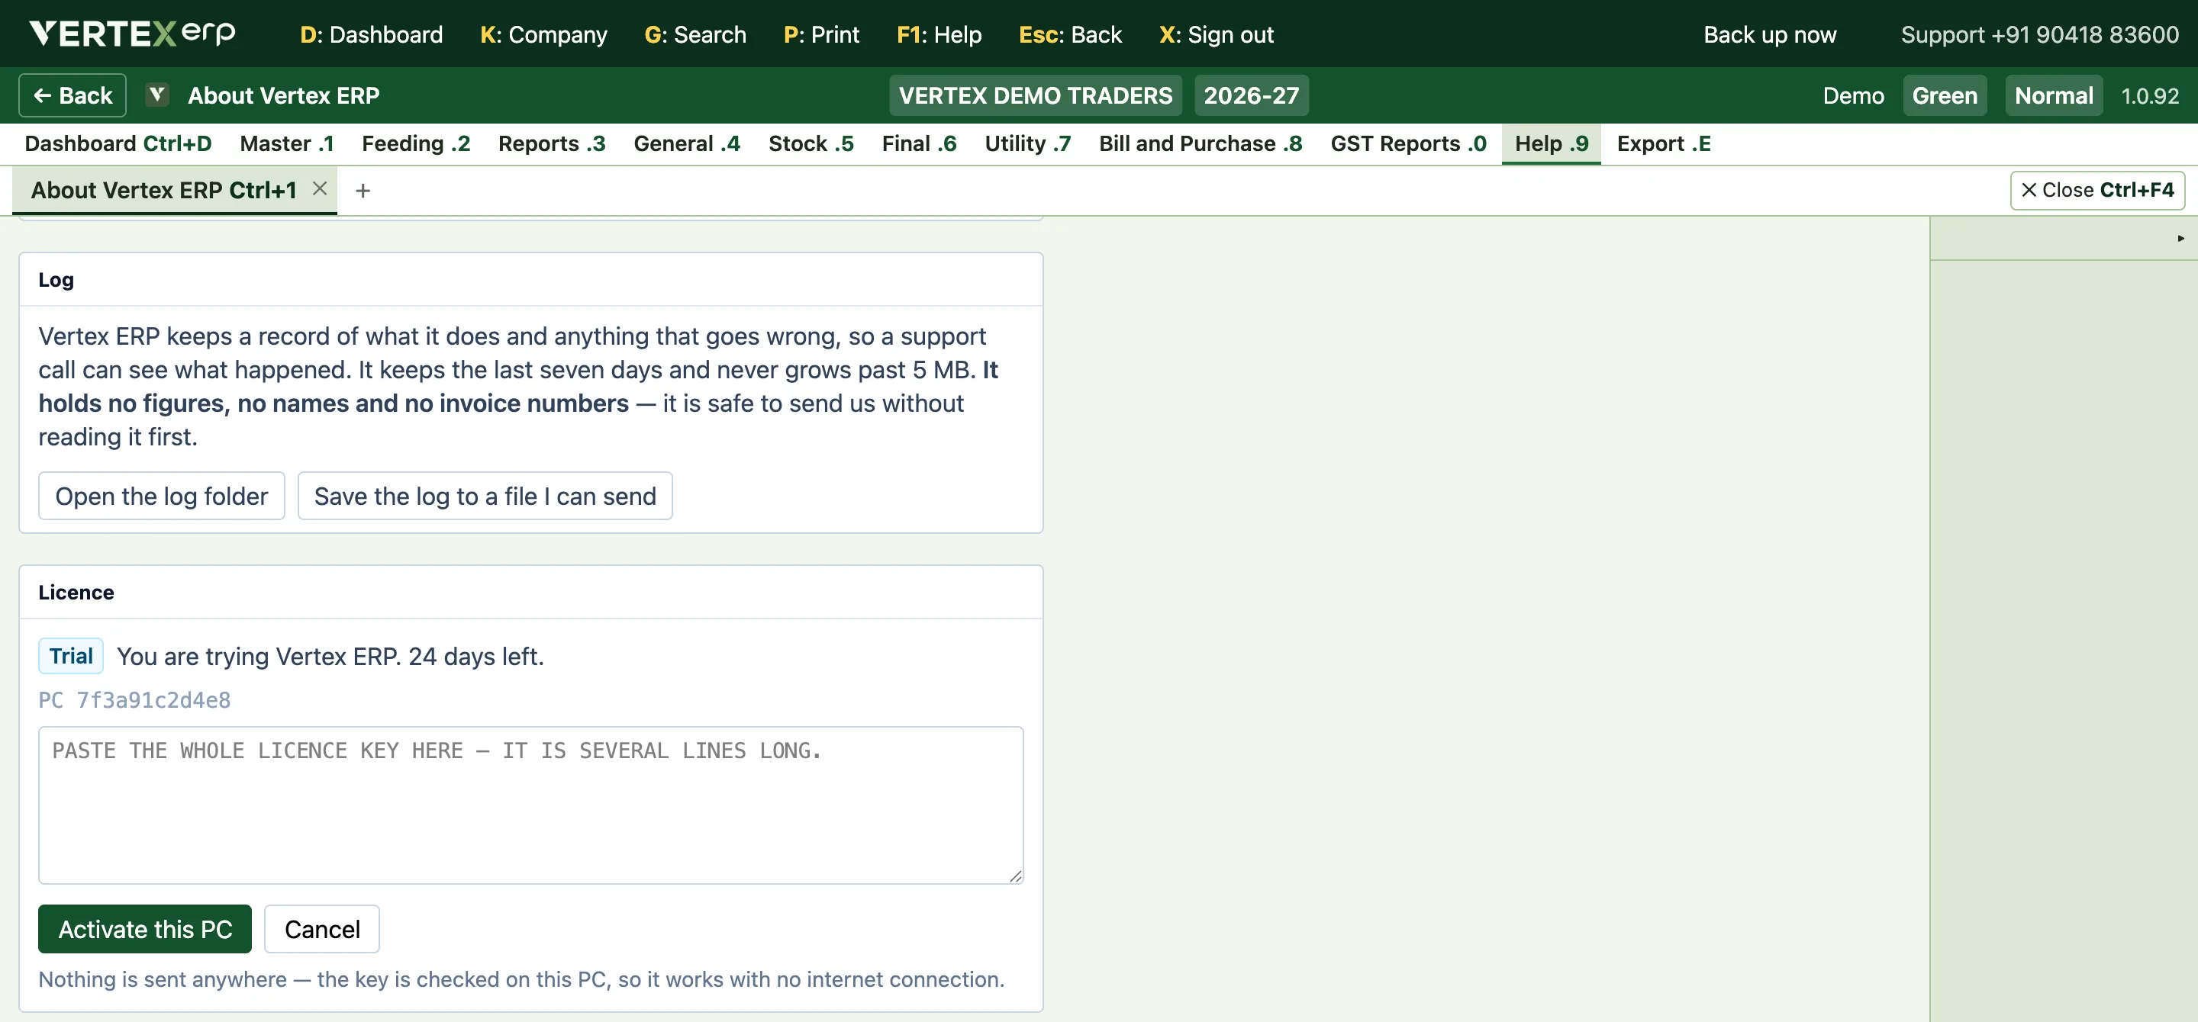Open F1: Help in the top bar
2198x1022 pixels.
point(939,34)
